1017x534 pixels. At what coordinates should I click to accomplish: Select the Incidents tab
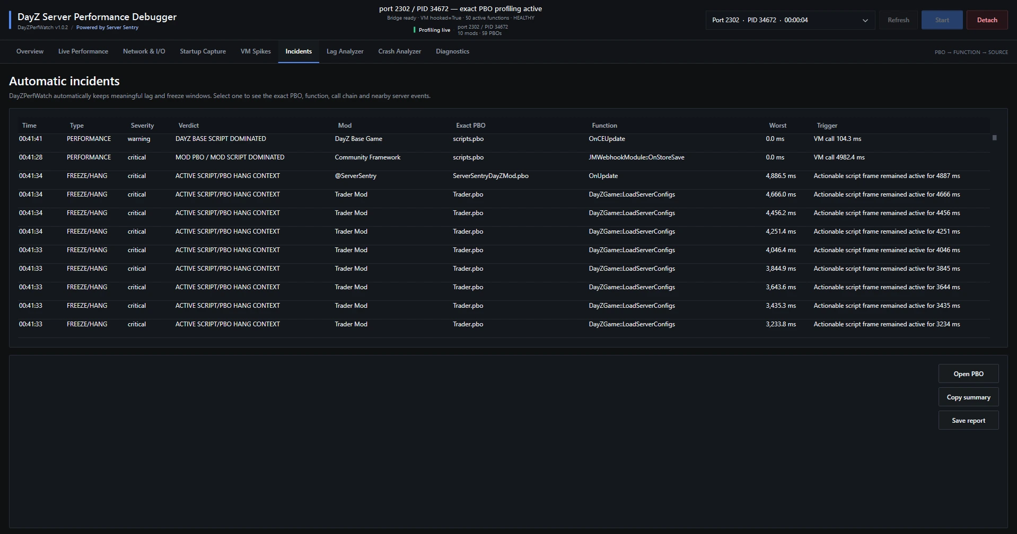299,51
